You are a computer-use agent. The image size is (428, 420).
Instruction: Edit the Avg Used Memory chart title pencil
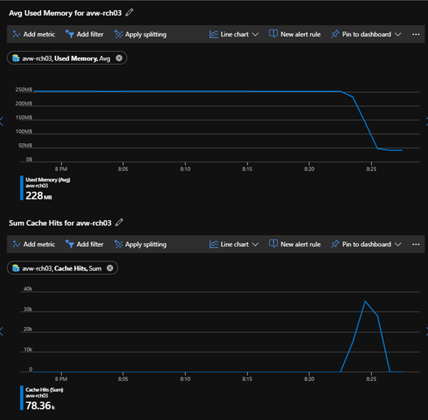(129, 13)
